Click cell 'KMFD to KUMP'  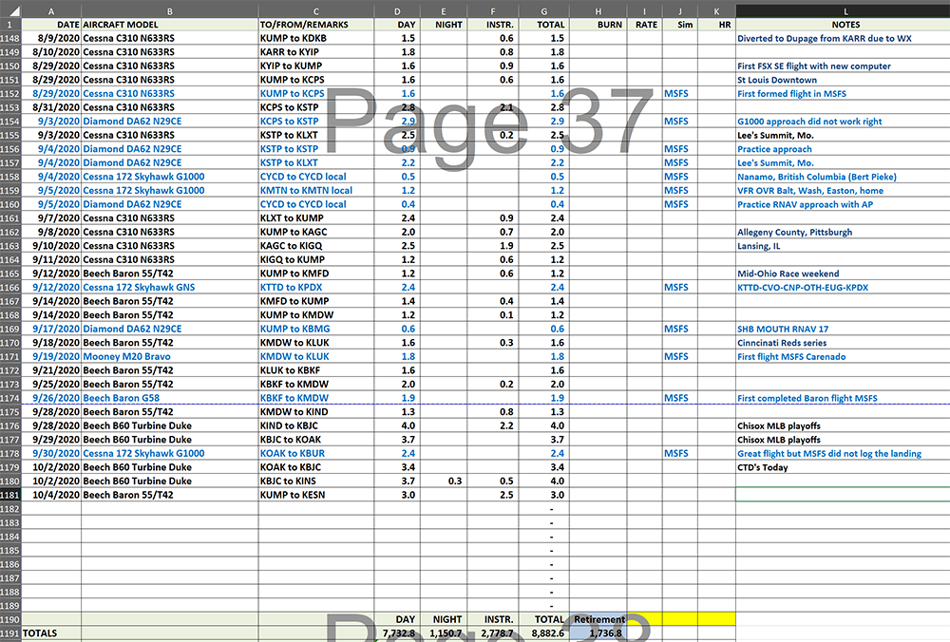click(316, 301)
